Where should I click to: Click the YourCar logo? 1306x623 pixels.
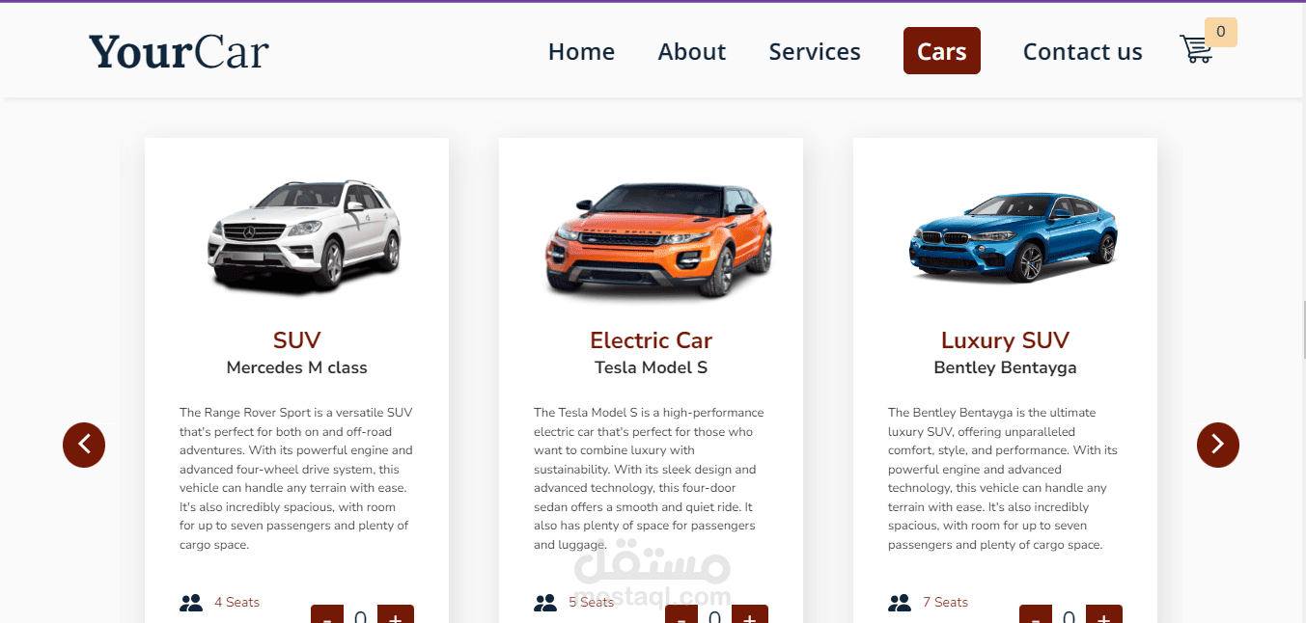click(x=179, y=51)
